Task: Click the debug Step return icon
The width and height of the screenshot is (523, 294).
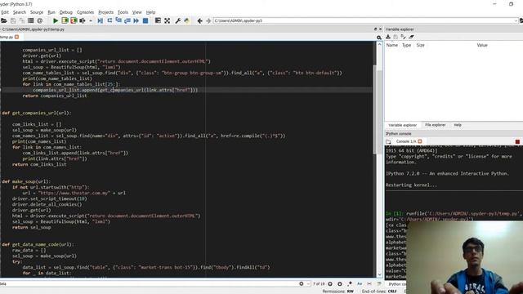Action: coord(127,20)
